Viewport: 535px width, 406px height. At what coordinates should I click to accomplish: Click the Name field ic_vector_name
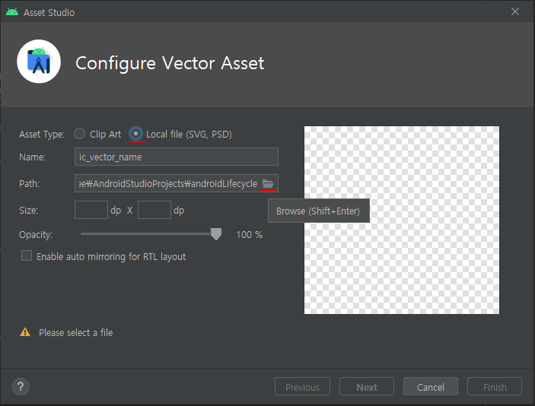177,157
